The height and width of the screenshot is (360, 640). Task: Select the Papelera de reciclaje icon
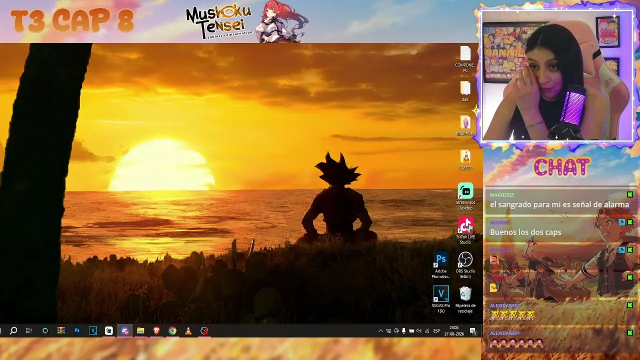point(465,299)
